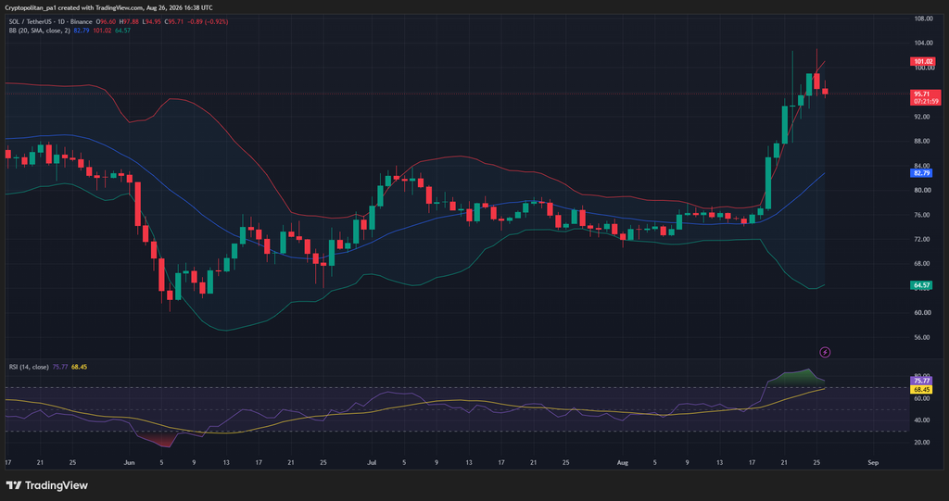
Task: Click the Aug label on time axis
Action: [622, 462]
